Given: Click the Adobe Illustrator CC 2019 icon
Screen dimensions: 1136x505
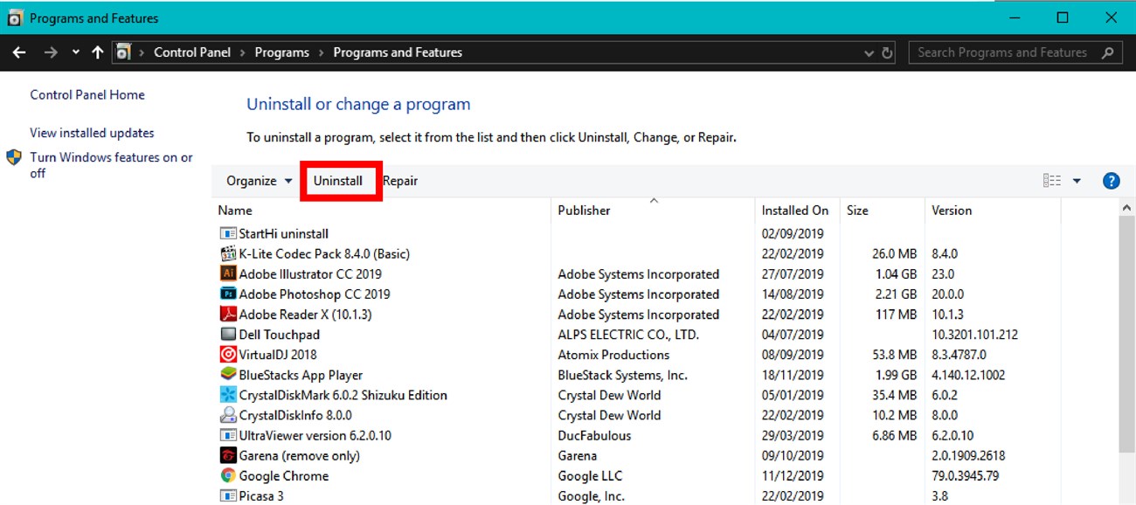Looking at the screenshot, I should [228, 274].
